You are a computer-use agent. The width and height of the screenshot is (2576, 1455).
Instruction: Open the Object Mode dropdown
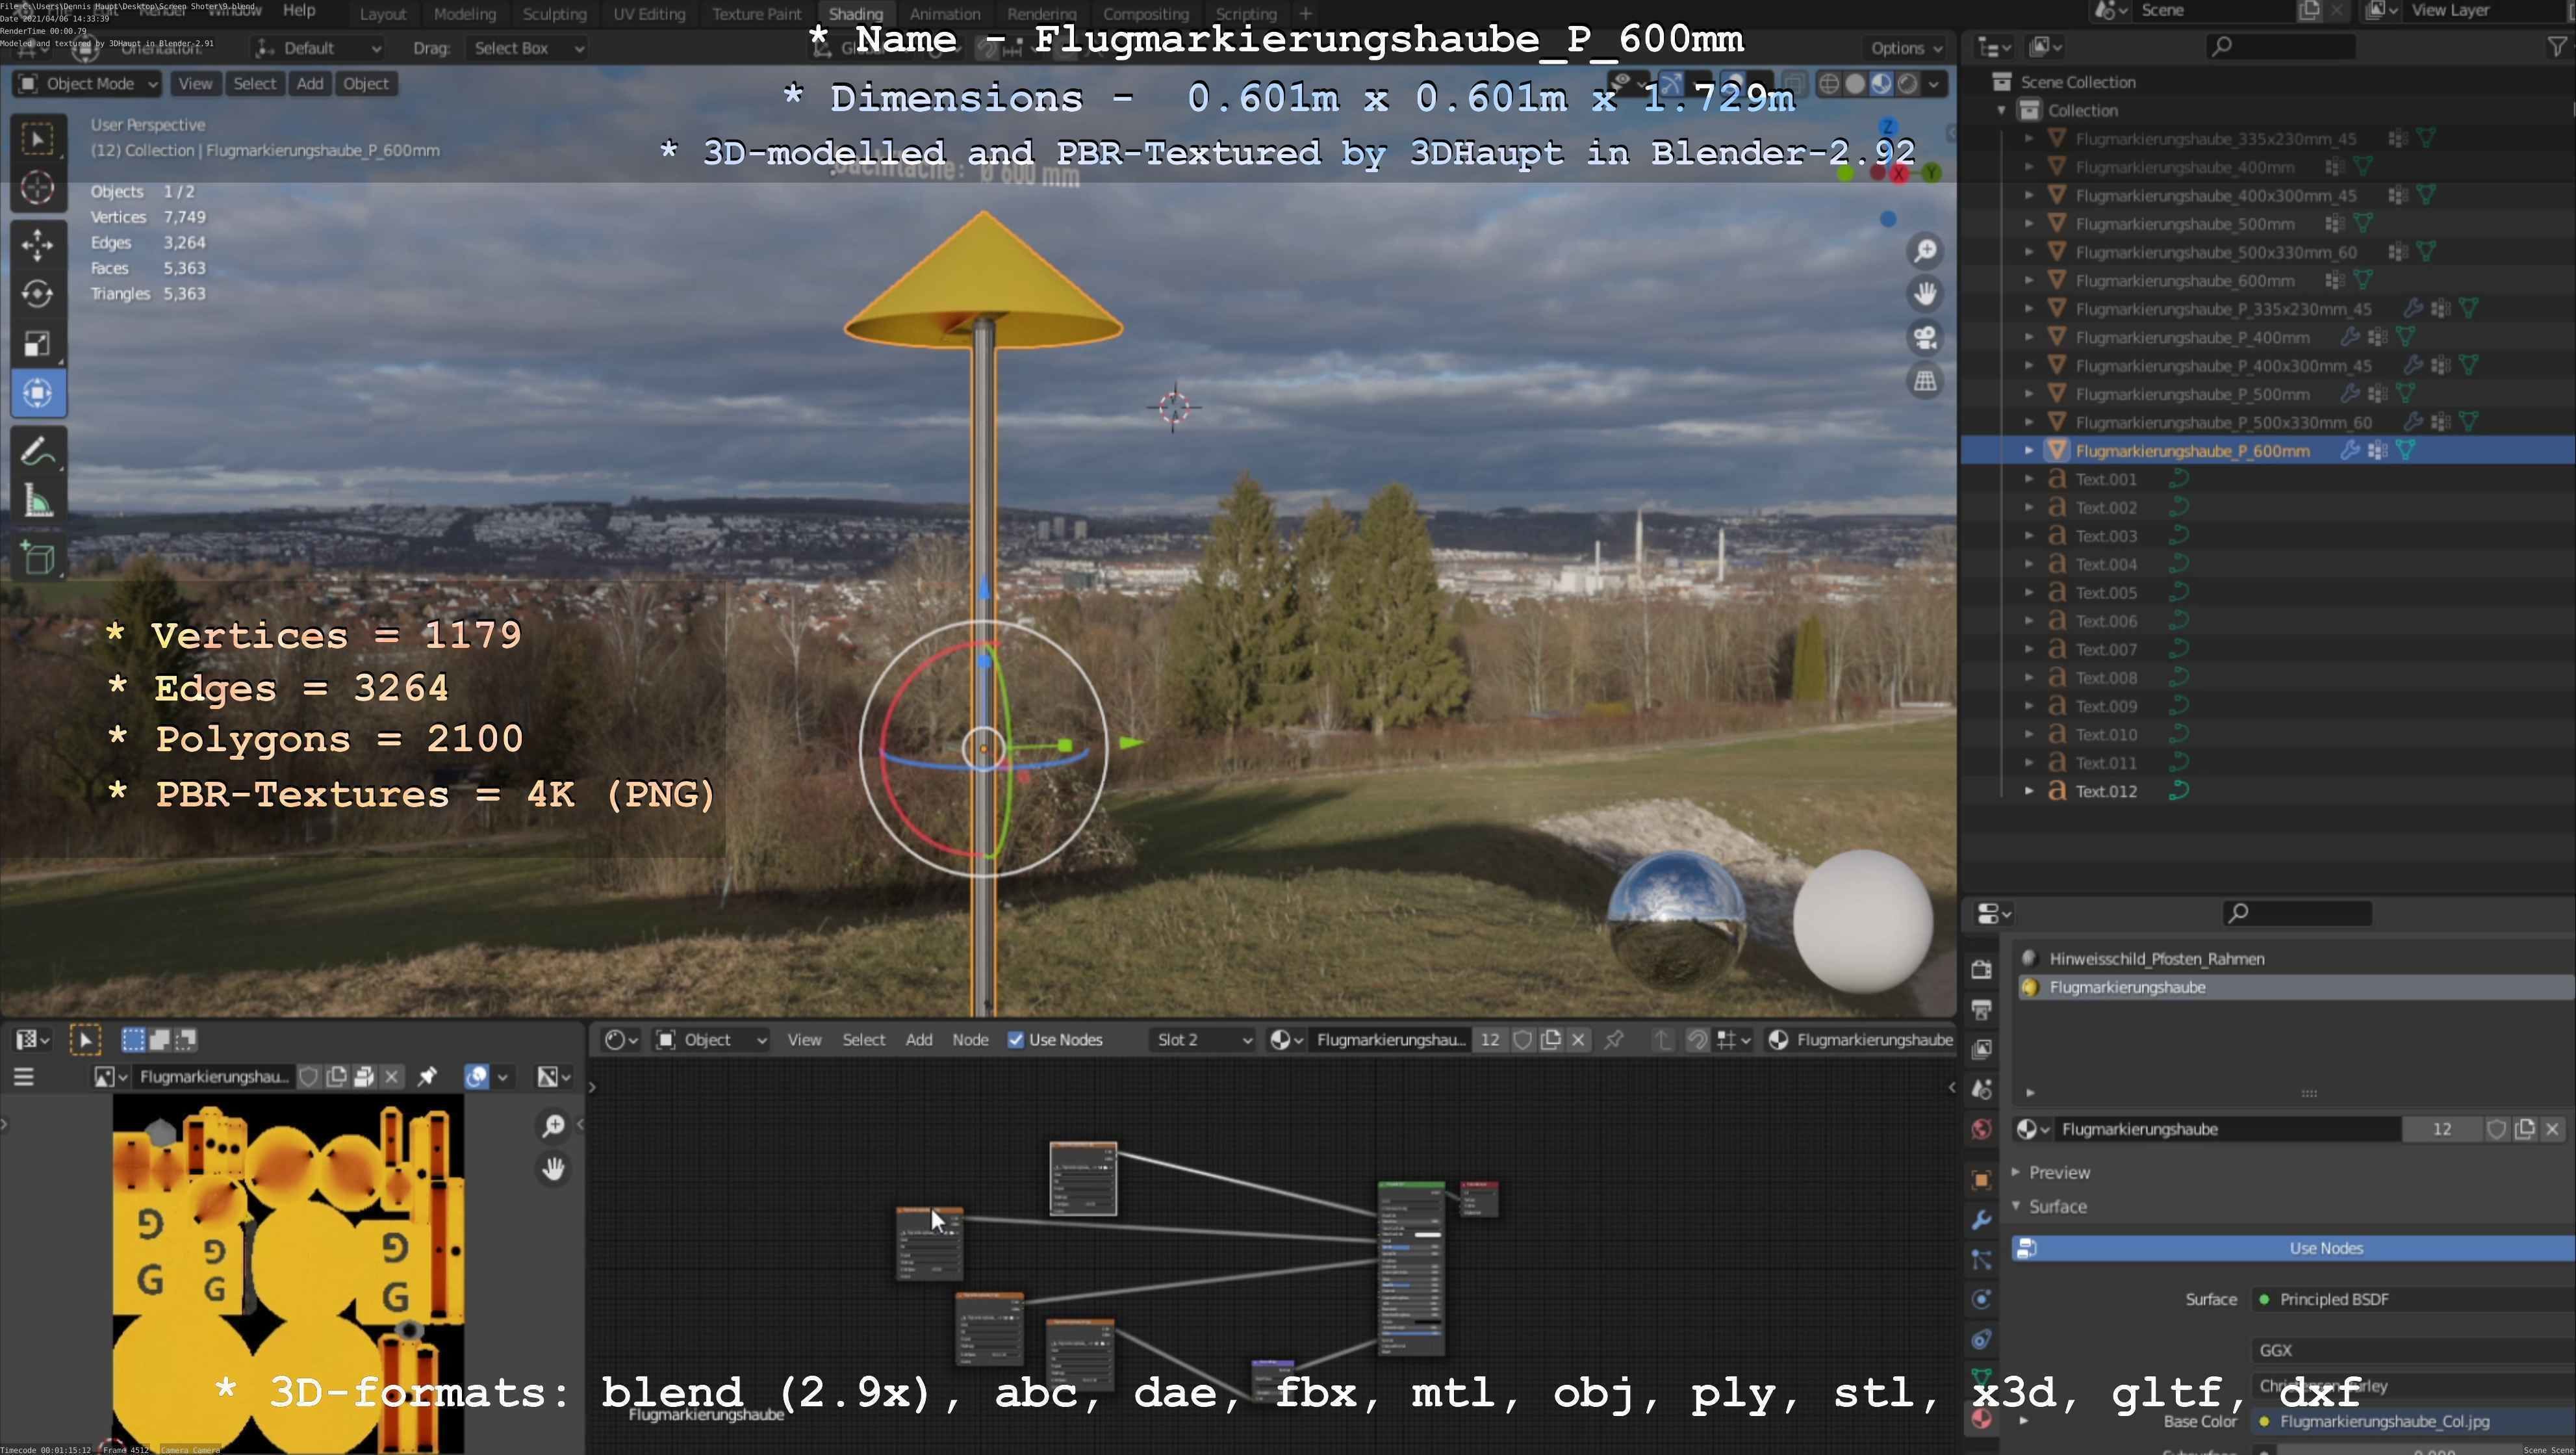88,84
